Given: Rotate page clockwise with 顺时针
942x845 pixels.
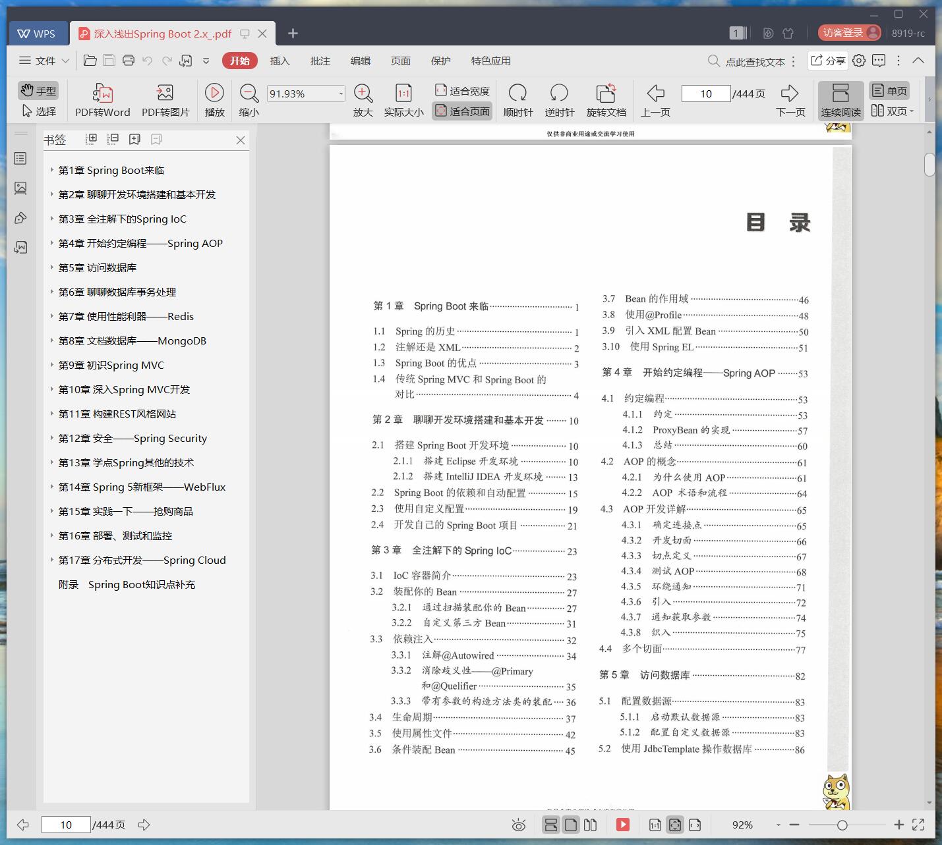Looking at the screenshot, I should (518, 100).
